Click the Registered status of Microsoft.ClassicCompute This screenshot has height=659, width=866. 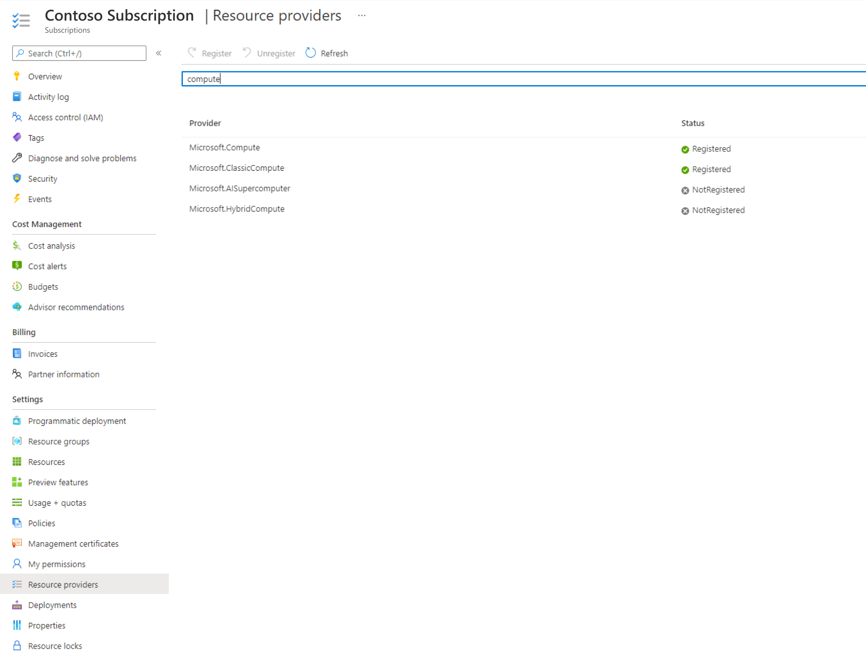pyautogui.click(x=706, y=169)
